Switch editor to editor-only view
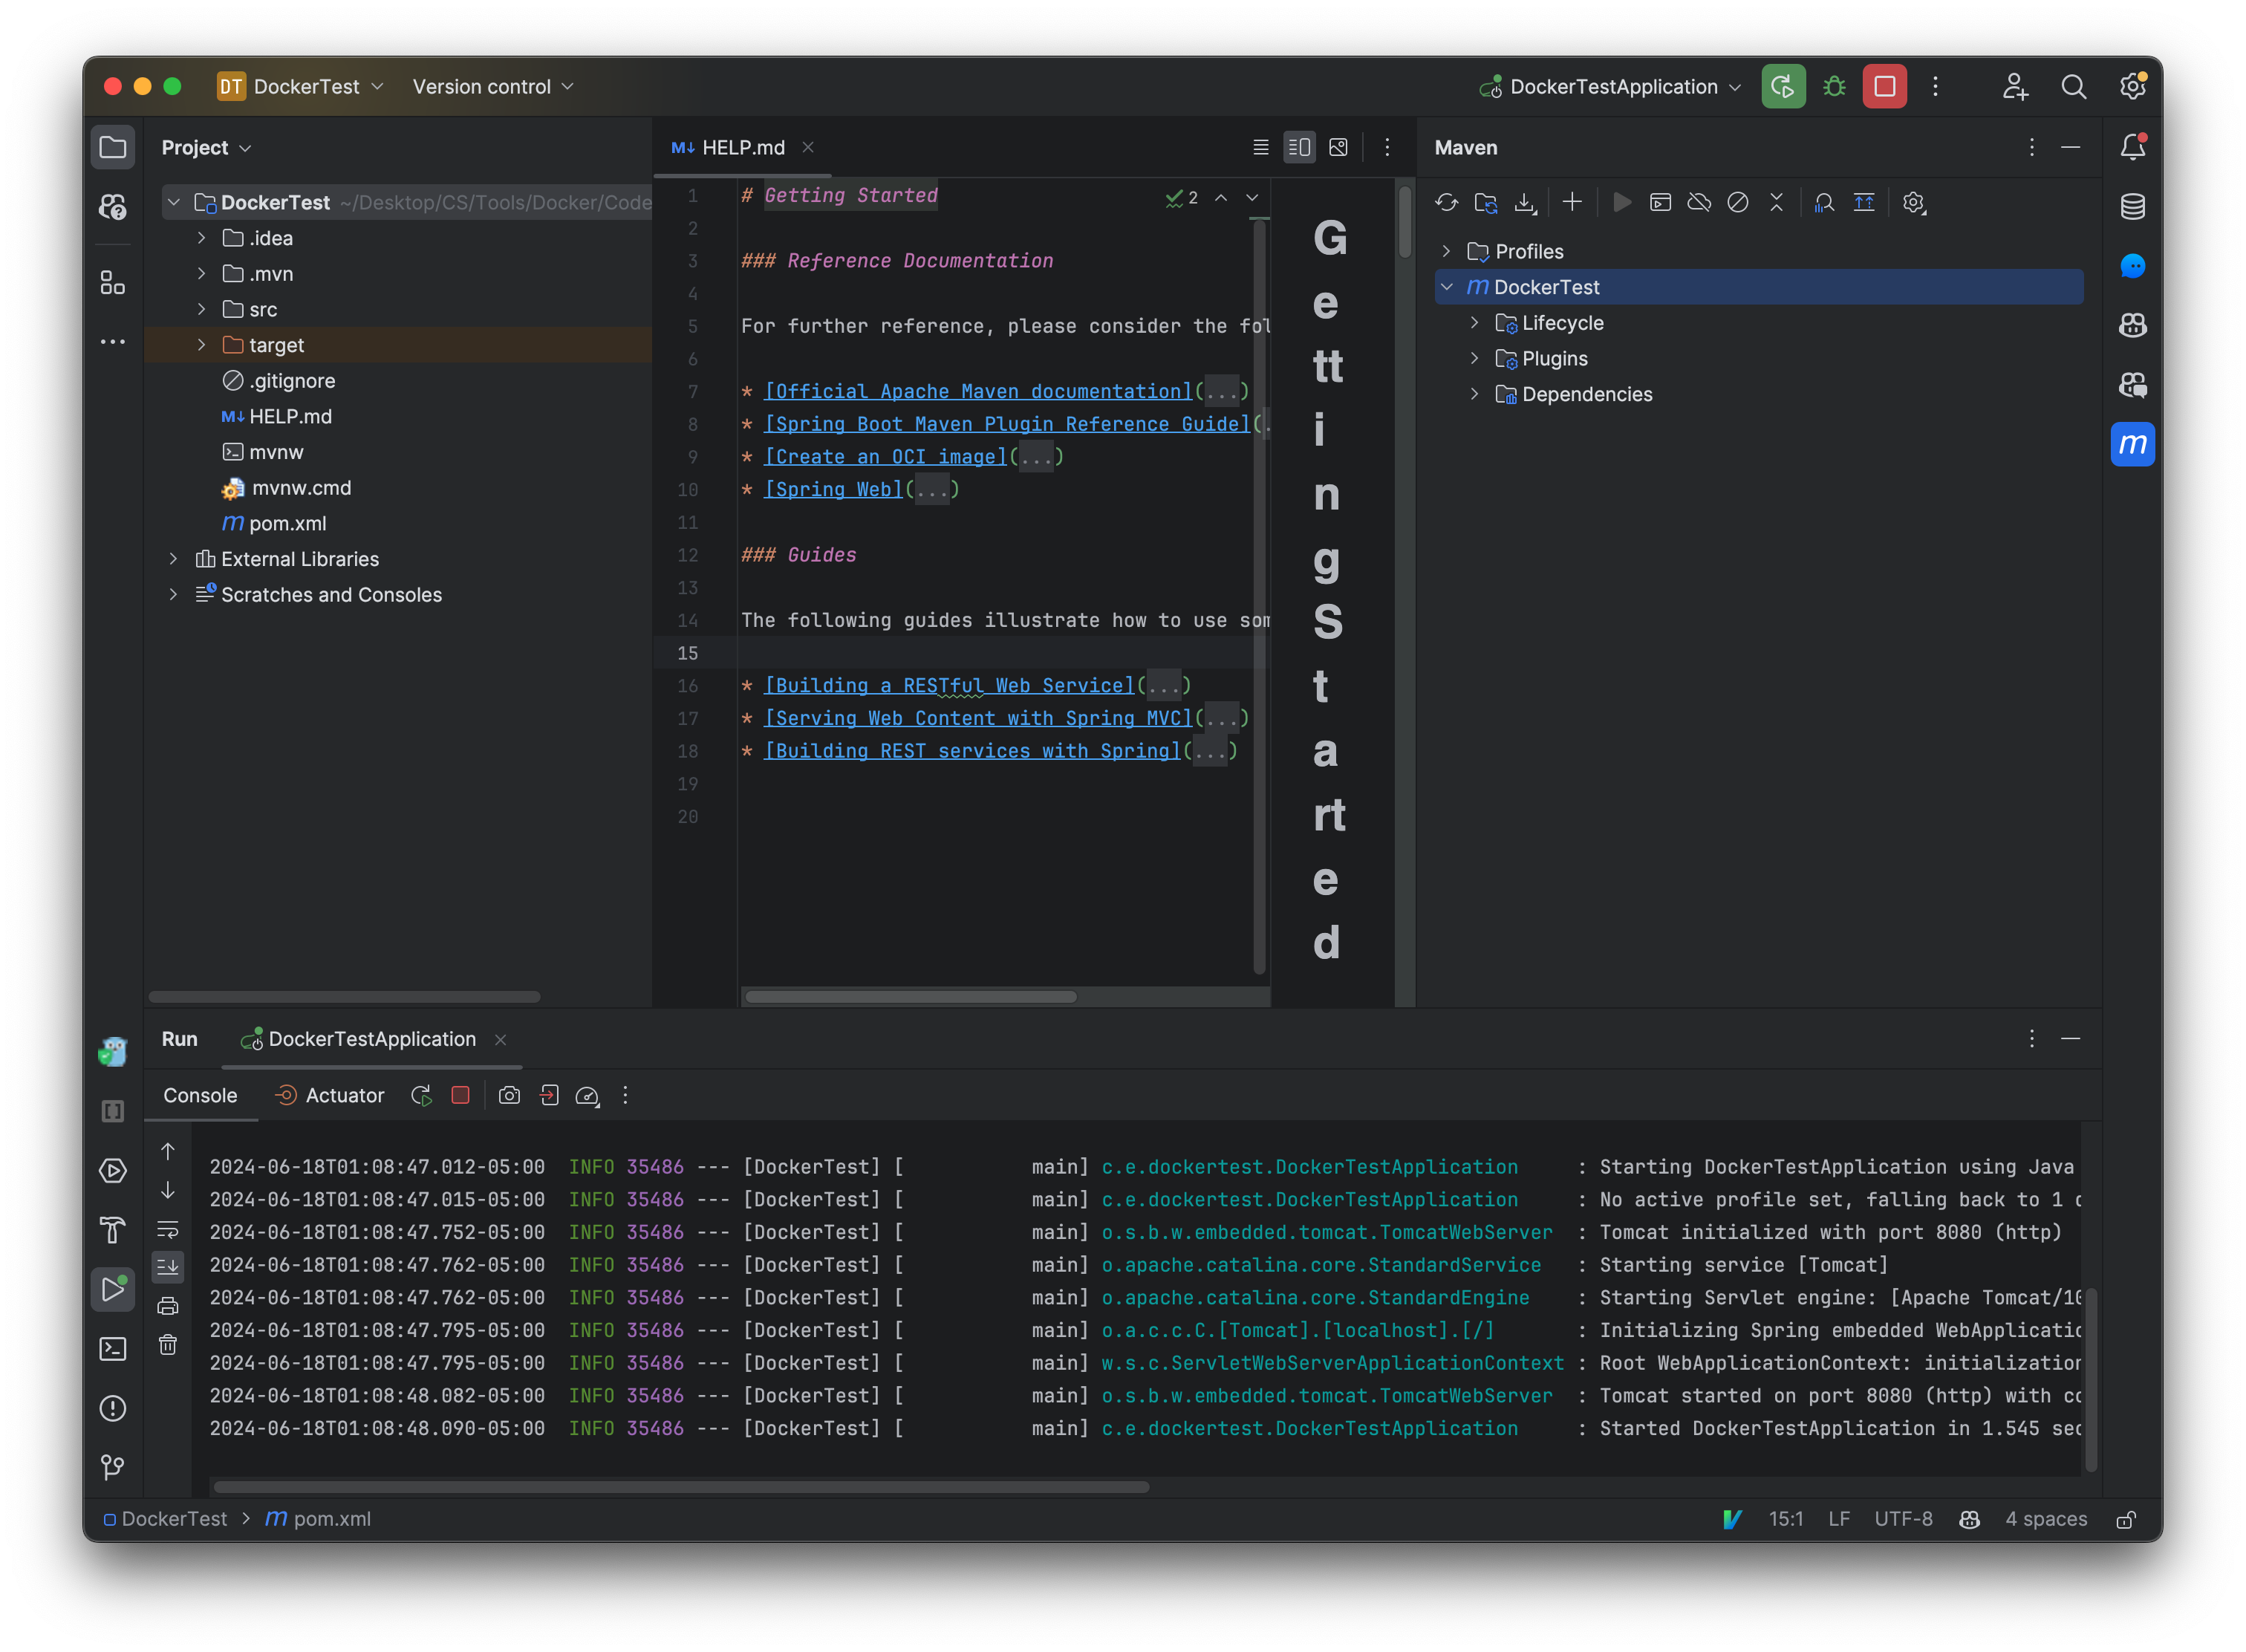The width and height of the screenshot is (2246, 1652). pos(1261,147)
